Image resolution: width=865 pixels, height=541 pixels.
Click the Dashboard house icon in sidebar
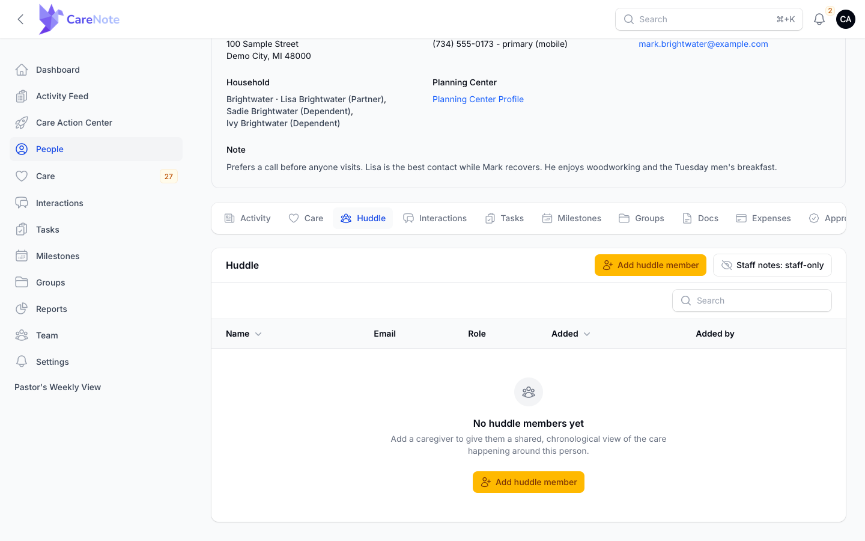(22, 70)
